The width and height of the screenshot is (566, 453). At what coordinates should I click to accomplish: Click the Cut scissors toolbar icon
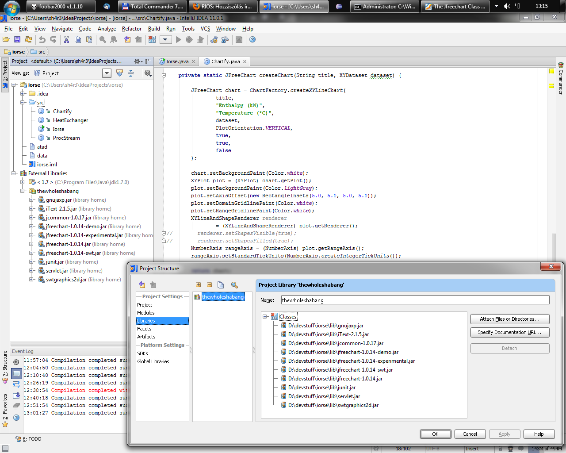pos(66,39)
